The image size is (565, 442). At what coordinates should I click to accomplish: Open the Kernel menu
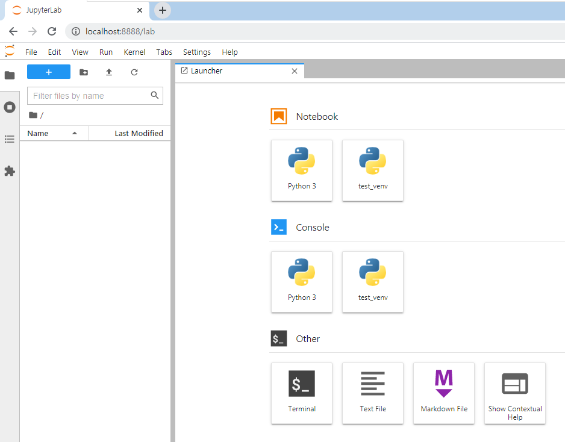point(134,52)
